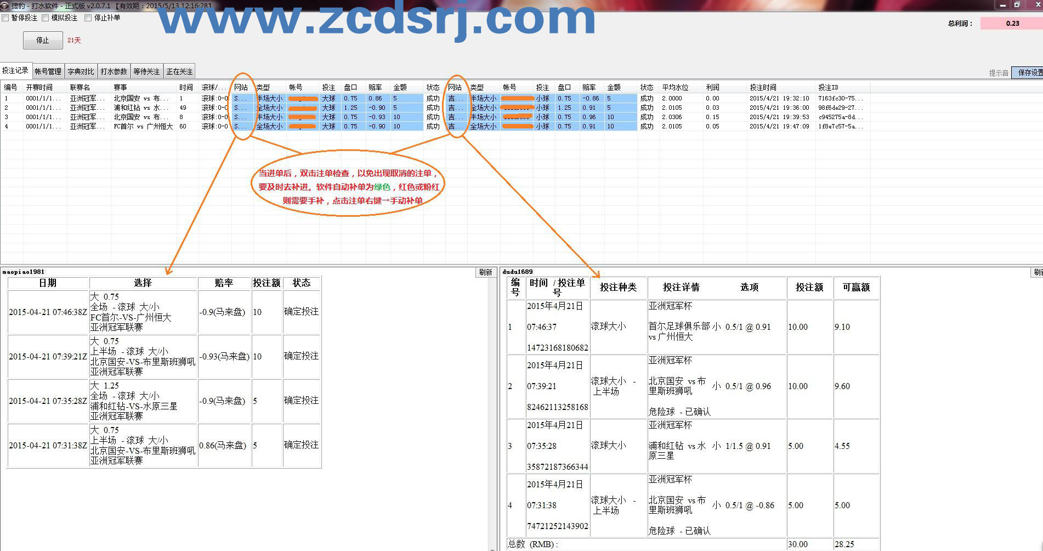Click the restore window button
The image size is (1043, 551).
(1017, 5)
